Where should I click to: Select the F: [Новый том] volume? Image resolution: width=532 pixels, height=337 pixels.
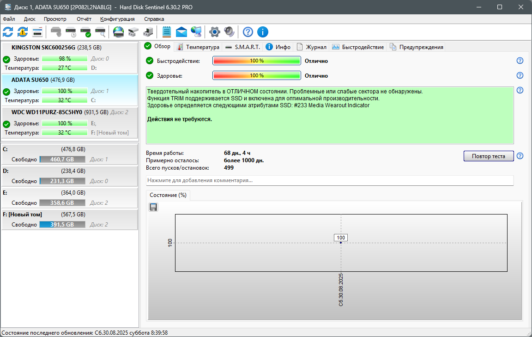coord(70,219)
